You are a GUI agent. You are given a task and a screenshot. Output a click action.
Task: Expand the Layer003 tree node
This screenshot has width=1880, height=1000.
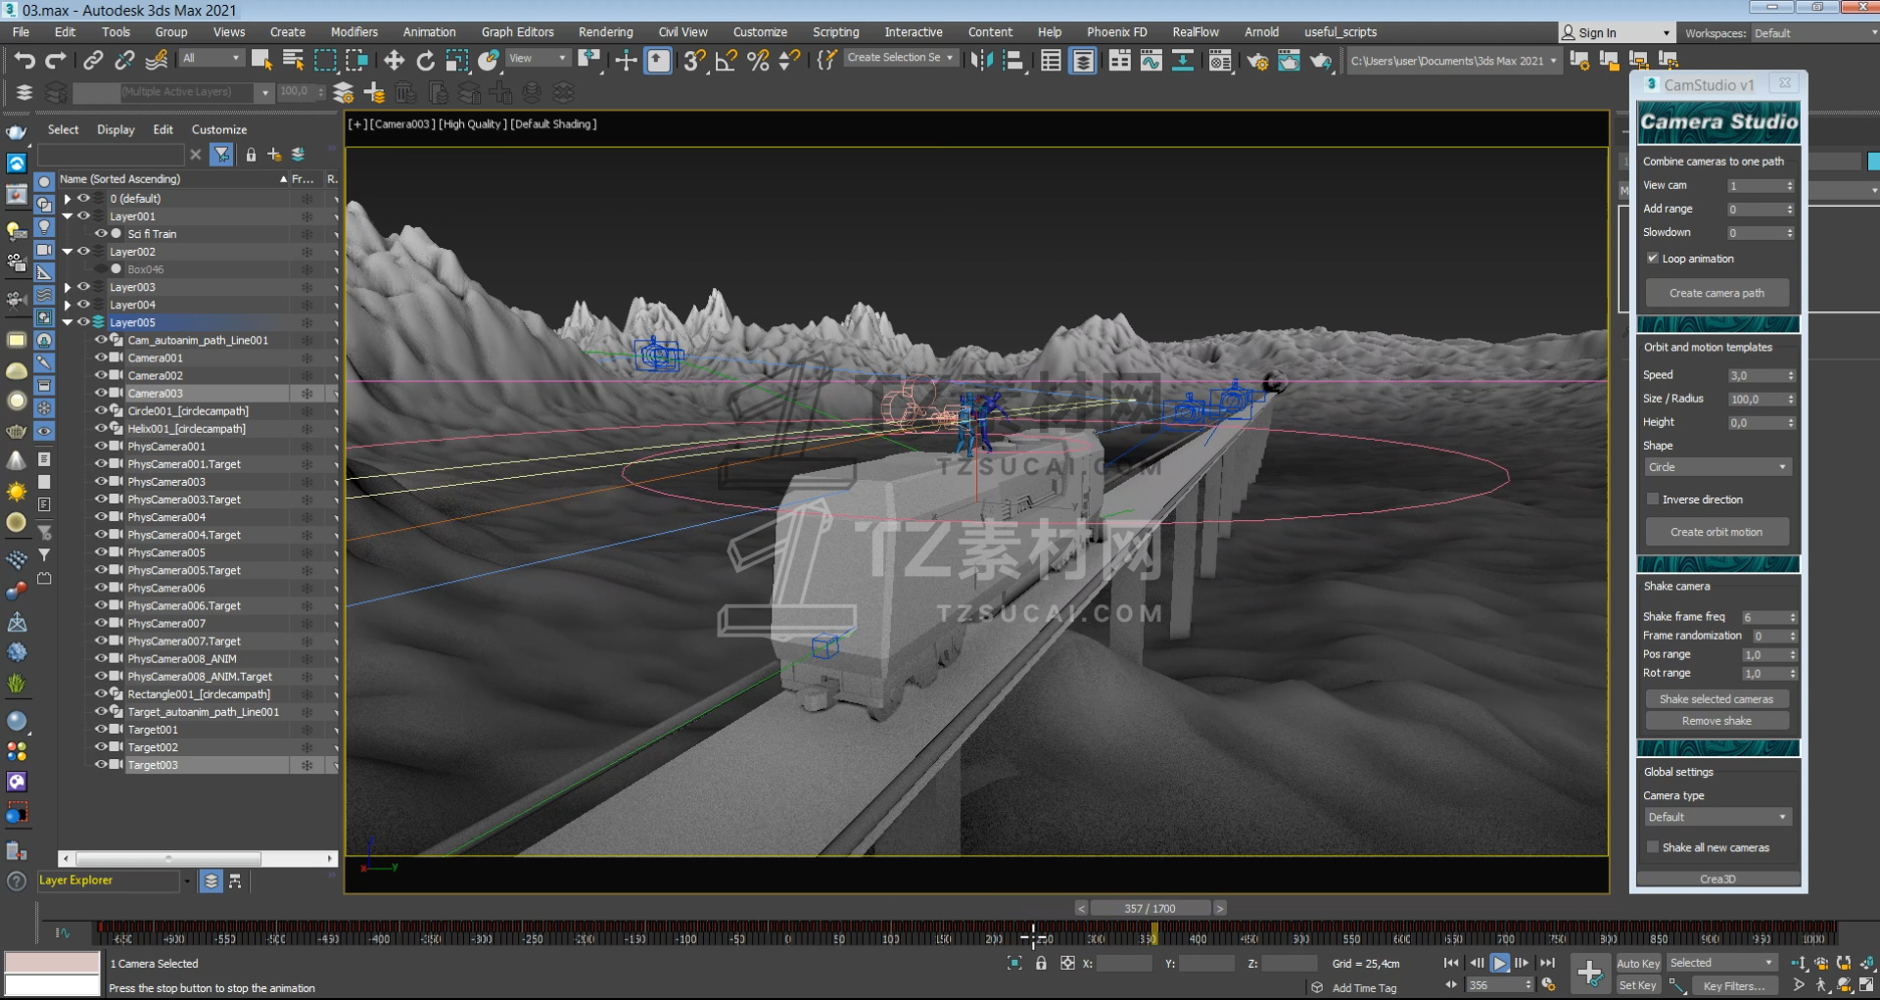coord(68,287)
